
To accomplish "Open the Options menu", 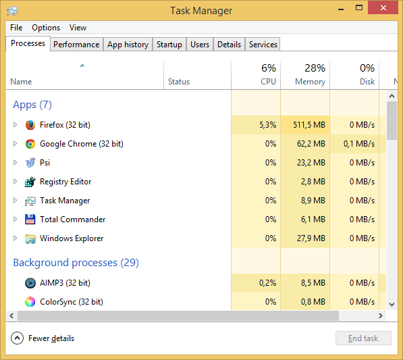I will 46,28.
